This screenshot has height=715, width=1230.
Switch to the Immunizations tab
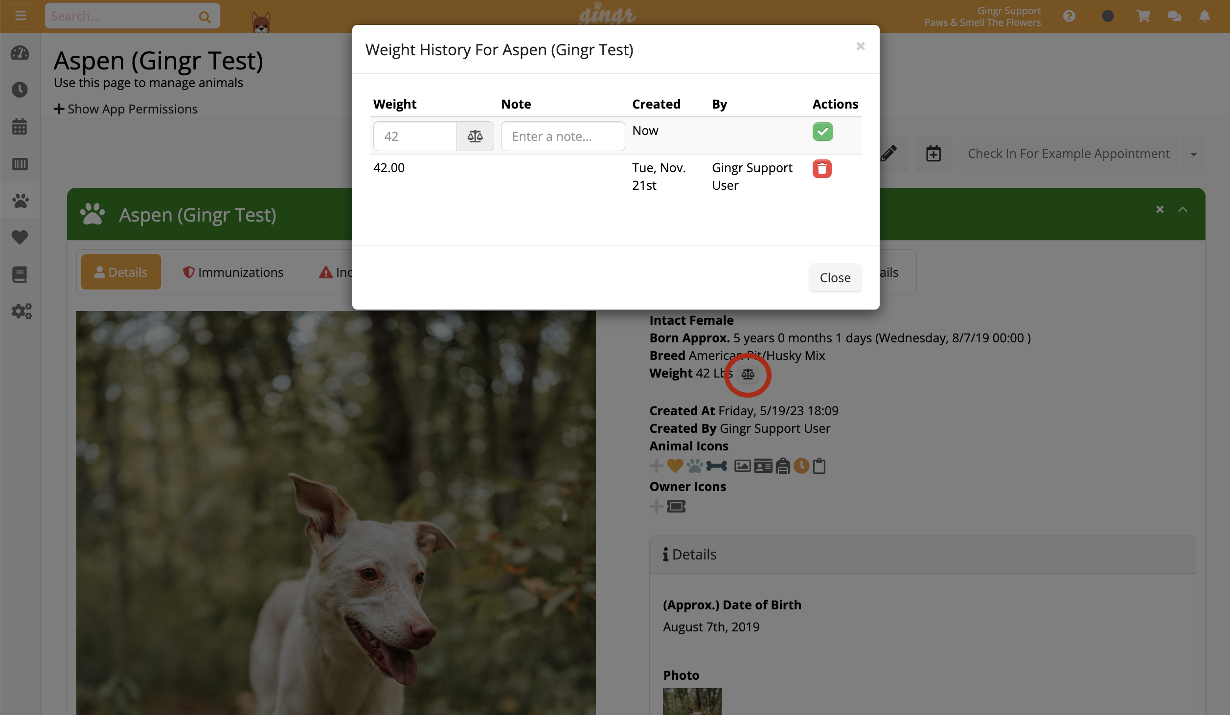tap(233, 272)
